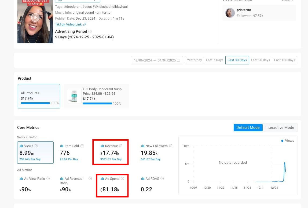Click the help icon beside Views

(36, 146)
